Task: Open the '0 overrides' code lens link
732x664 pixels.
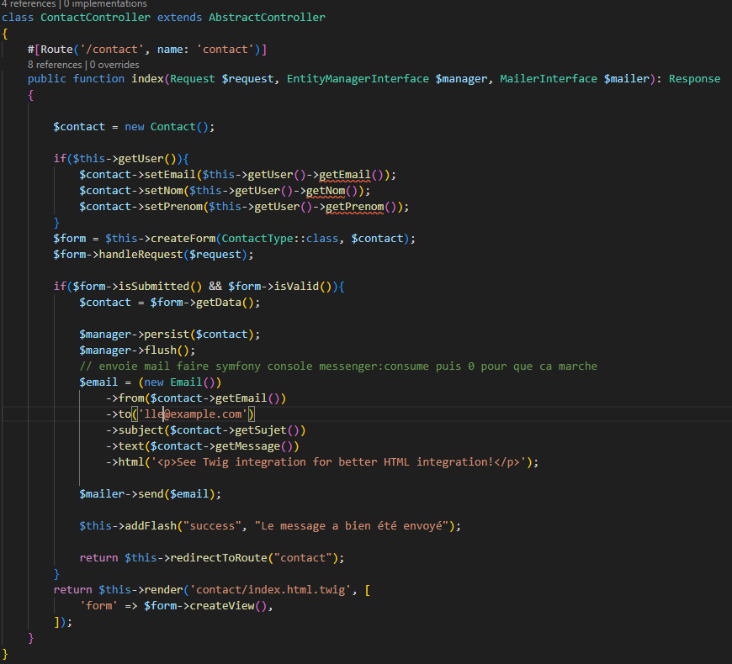Action: 114,65
